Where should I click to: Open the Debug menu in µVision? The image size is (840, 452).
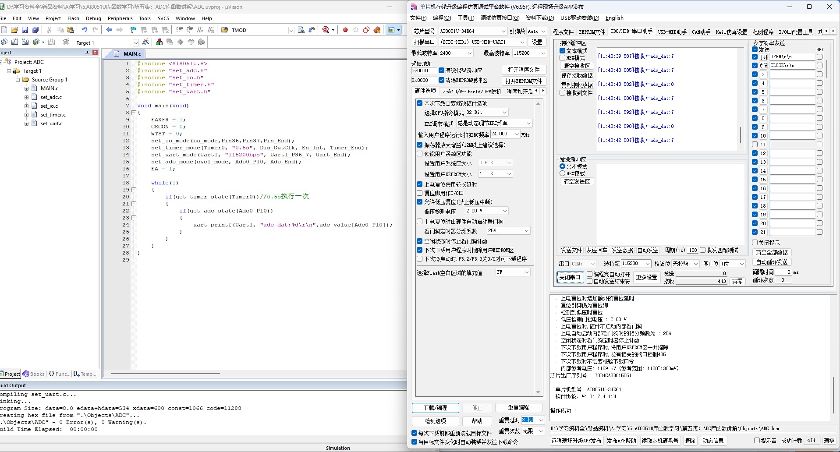pyautogui.click(x=93, y=18)
